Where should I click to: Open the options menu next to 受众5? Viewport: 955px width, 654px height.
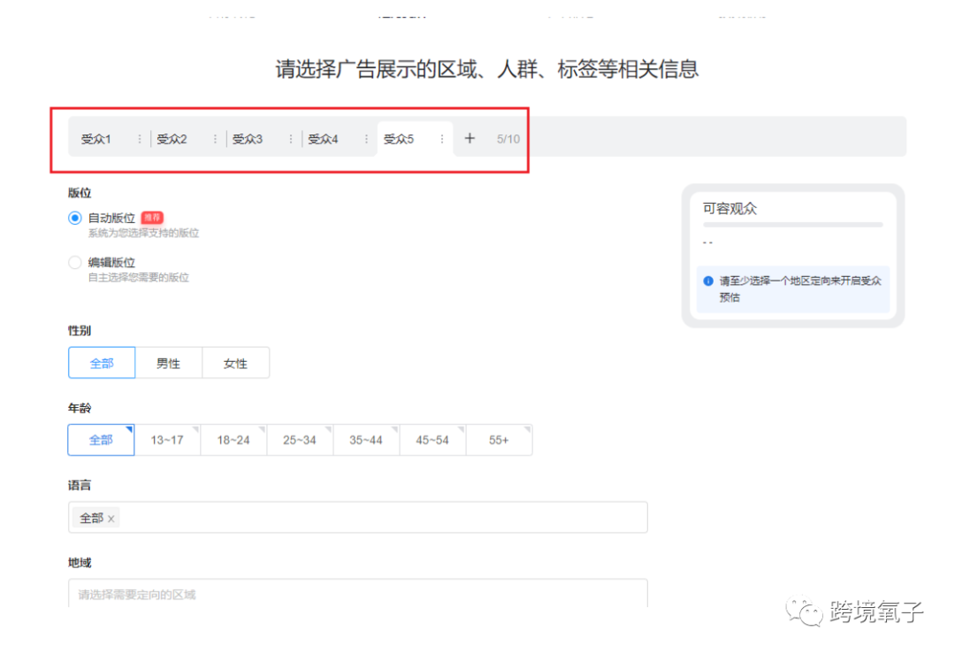click(441, 138)
